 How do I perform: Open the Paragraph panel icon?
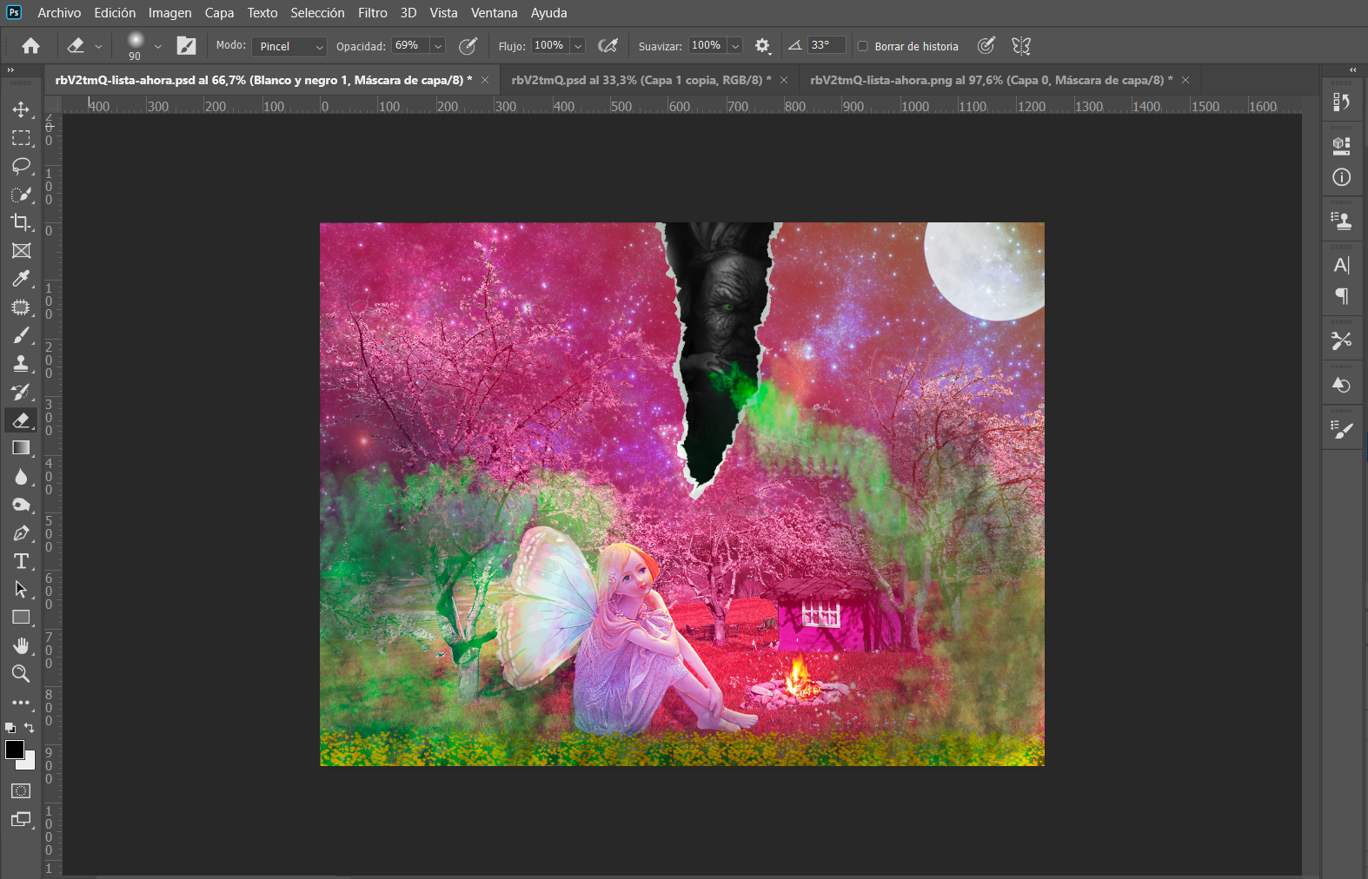1341,296
